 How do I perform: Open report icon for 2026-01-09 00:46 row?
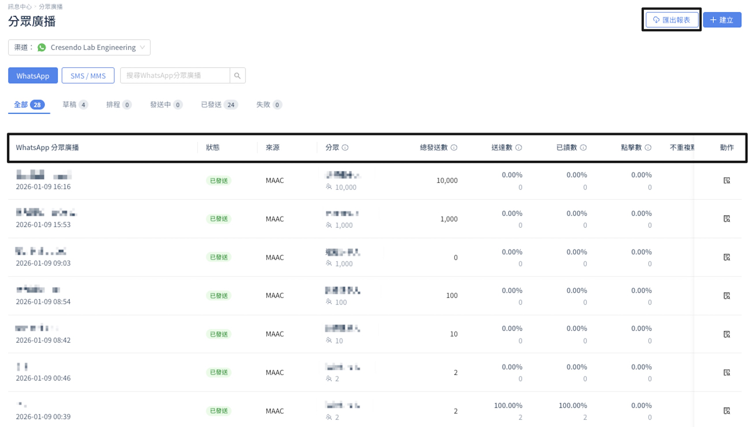[727, 373]
